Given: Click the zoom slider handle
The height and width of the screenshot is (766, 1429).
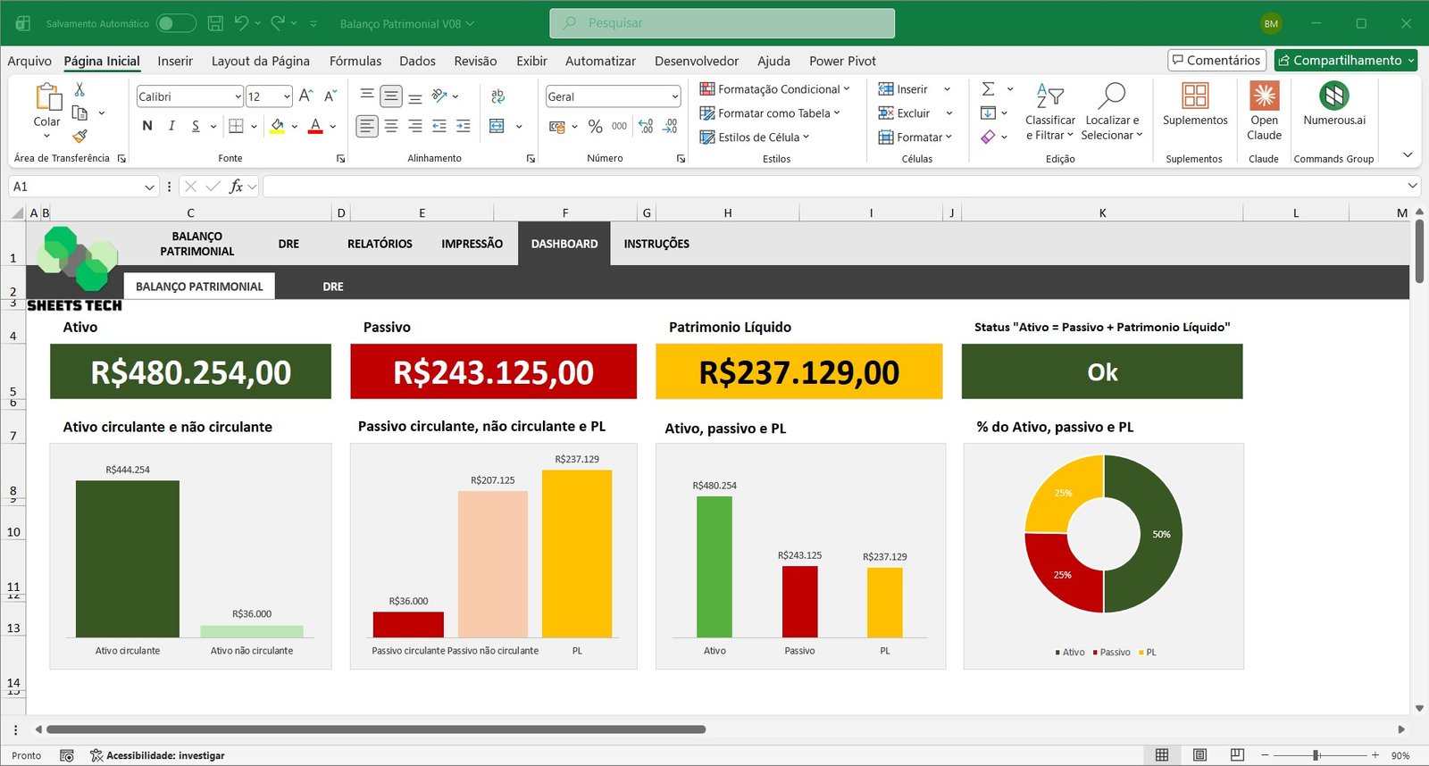Looking at the screenshot, I should tap(1316, 755).
